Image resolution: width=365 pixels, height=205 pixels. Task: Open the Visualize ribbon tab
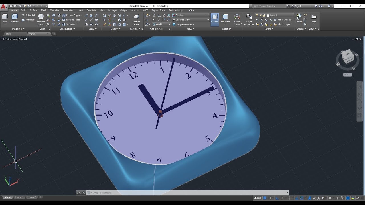[54, 10]
